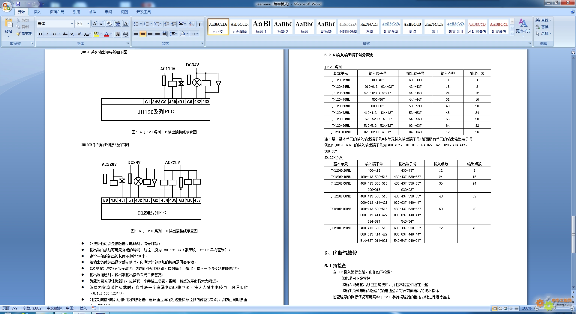Screen dimensions: 576x314
Task: Open the font size dropdown (小五)
Action: tap(88, 24)
